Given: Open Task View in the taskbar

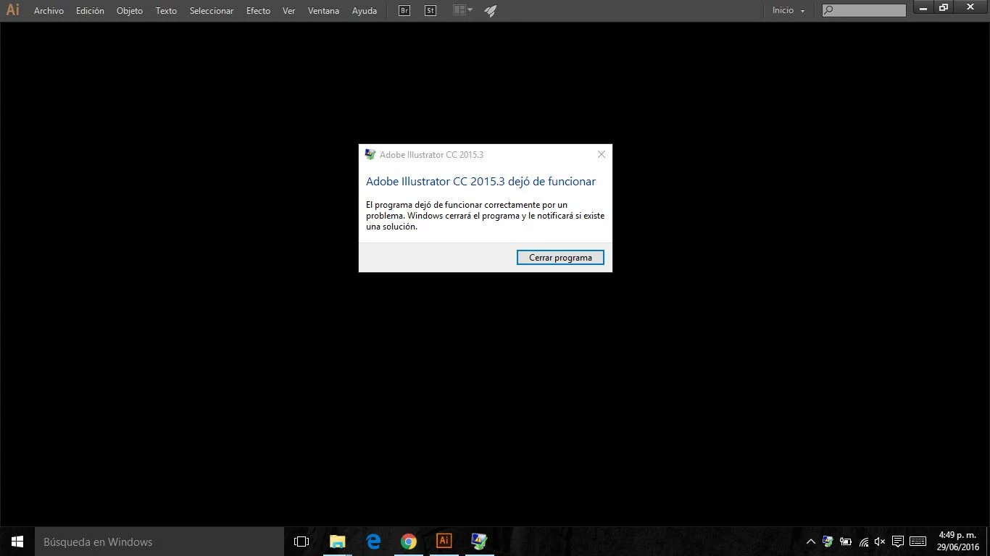Looking at the screenshot, I should click(x=301, y=542).
